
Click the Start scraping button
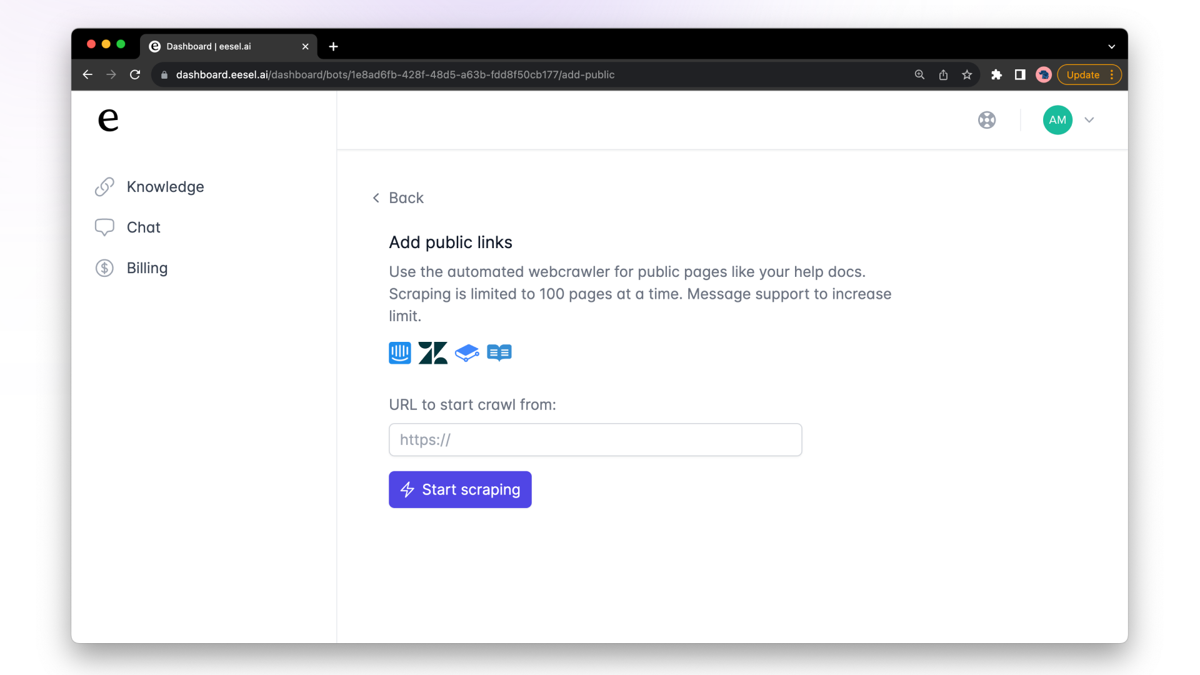[460, 489]
